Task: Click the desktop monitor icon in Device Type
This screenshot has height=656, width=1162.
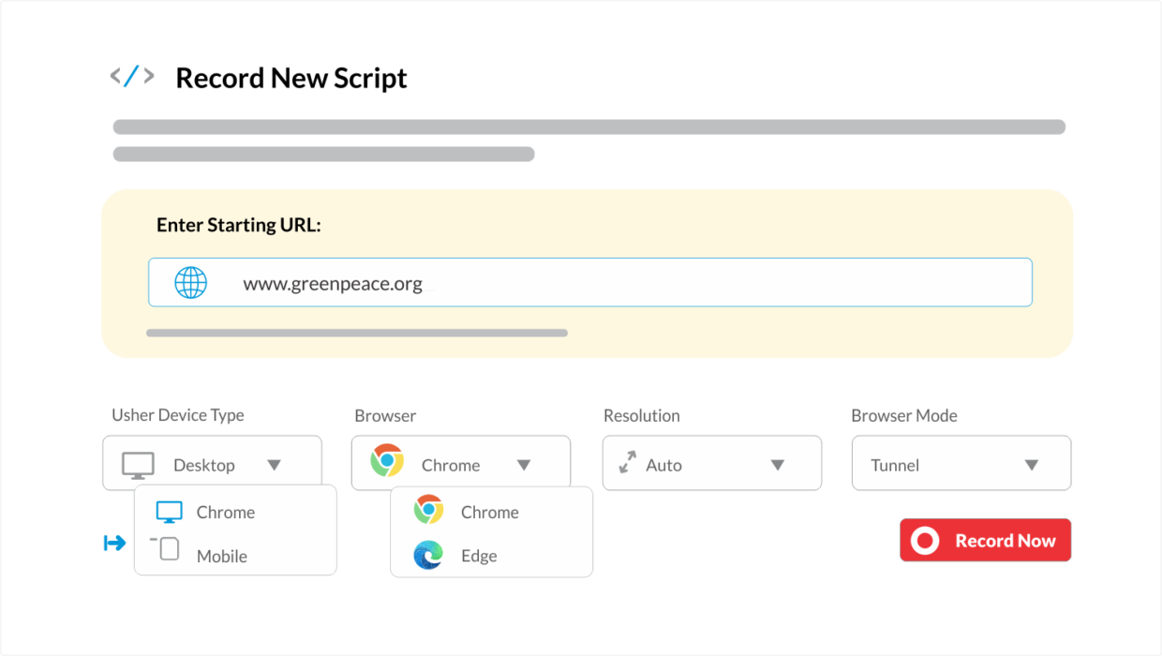Action: 139,465
